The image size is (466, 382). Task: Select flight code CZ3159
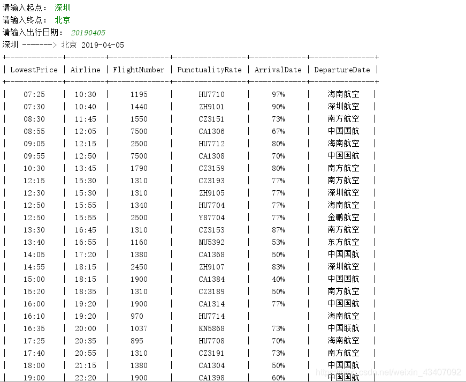coord(212,168)
